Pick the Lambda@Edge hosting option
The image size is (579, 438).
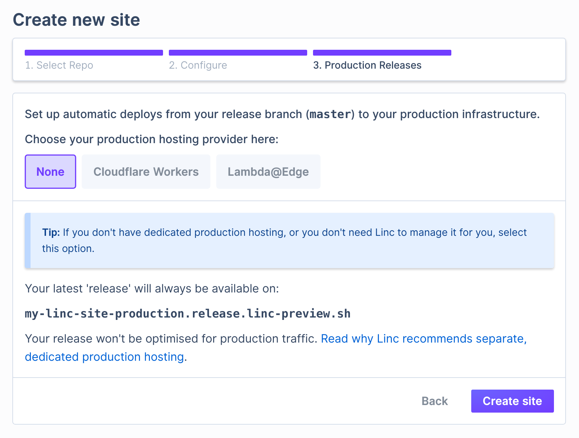[268, 172]
